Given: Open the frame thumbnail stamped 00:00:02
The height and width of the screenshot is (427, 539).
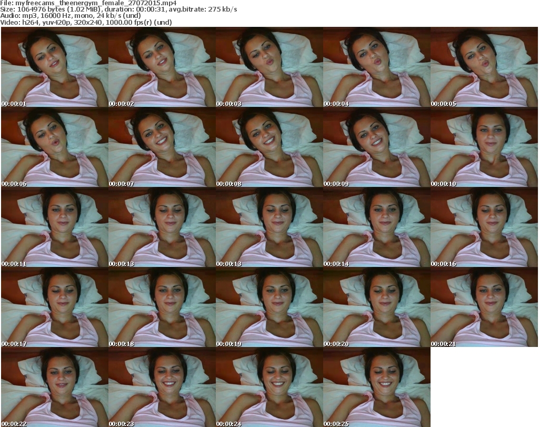Looking at the screenshot, I should click(162, 67).
